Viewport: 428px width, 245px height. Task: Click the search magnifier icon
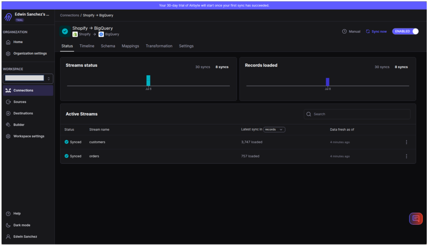click(x=309, y=114)
